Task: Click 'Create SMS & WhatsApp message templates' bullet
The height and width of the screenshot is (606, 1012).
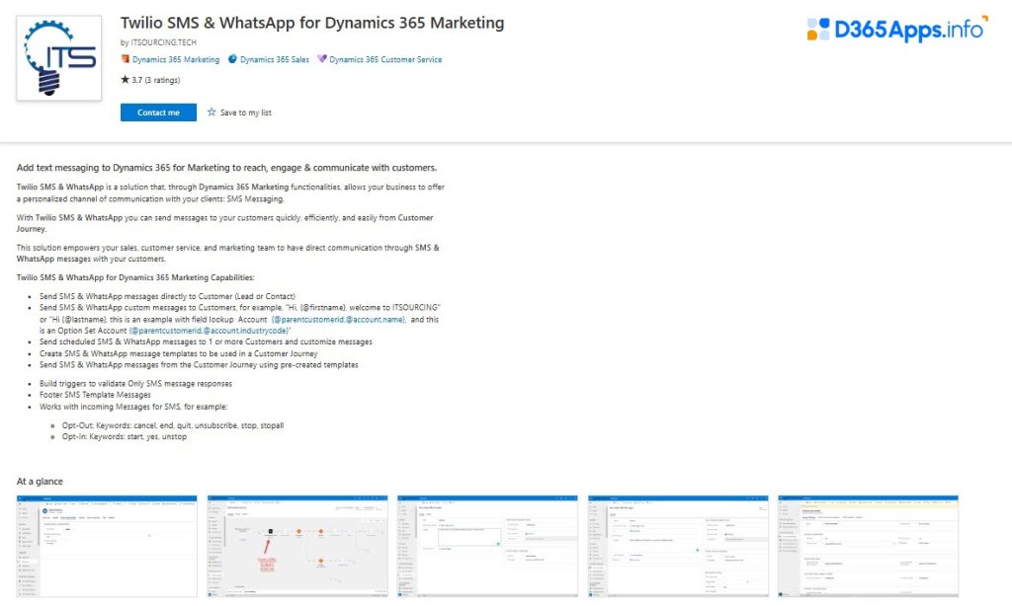Action: click(179, 354)
